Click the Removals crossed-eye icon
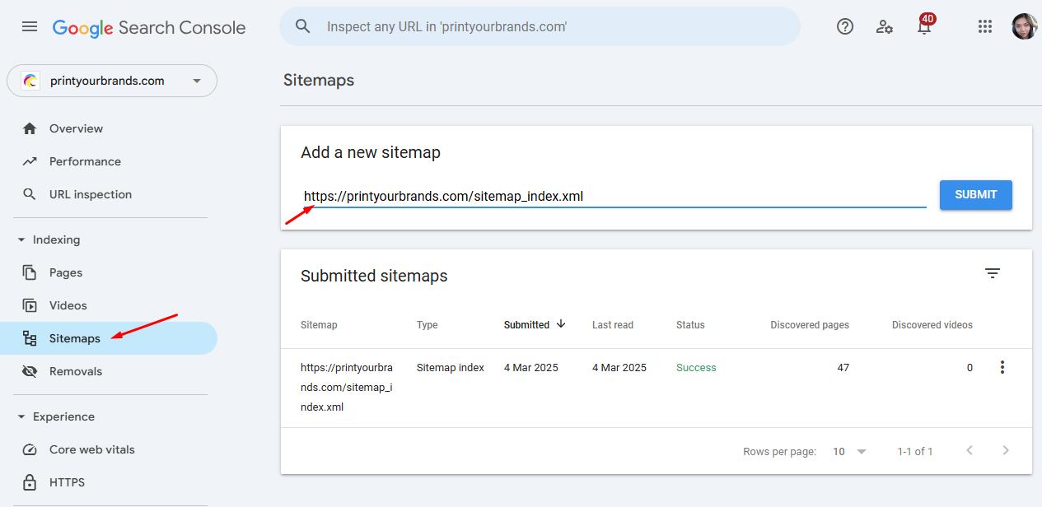The image size is (1042, 507). (30, 371)
